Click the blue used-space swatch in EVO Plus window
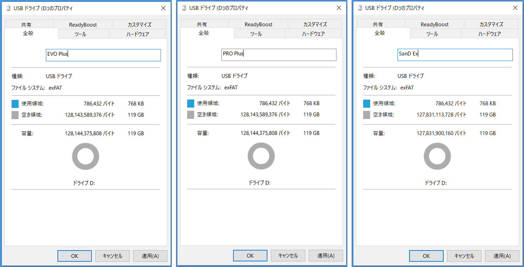 (x=15, y=104)
